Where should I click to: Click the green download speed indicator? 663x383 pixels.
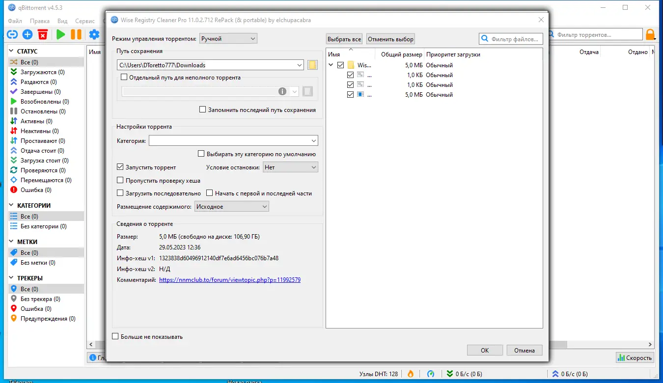[464, 374]
